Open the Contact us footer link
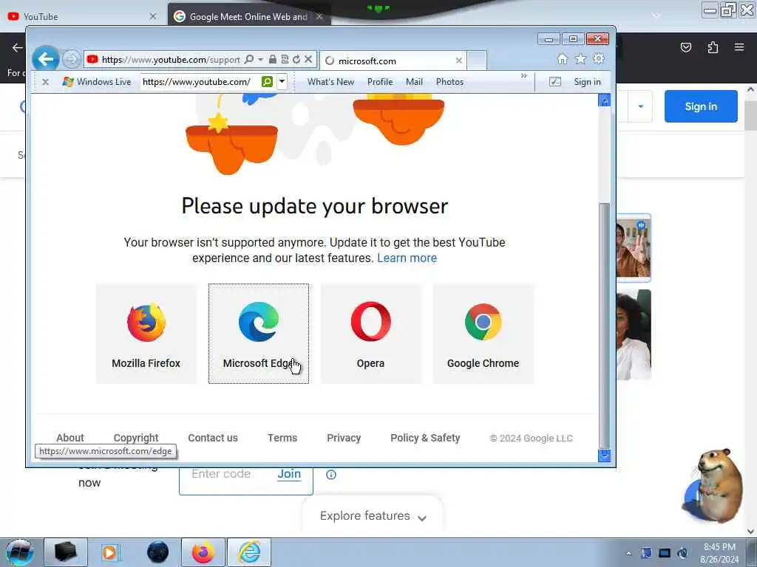The image size is (757, 567). (213, 438)
